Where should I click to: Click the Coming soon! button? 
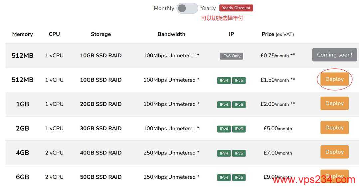click(334, 55)
